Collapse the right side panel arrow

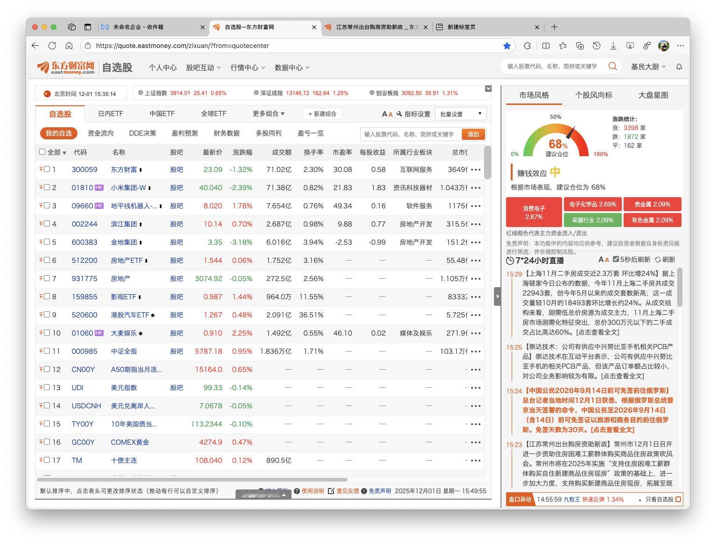click(x=497, y=296)
